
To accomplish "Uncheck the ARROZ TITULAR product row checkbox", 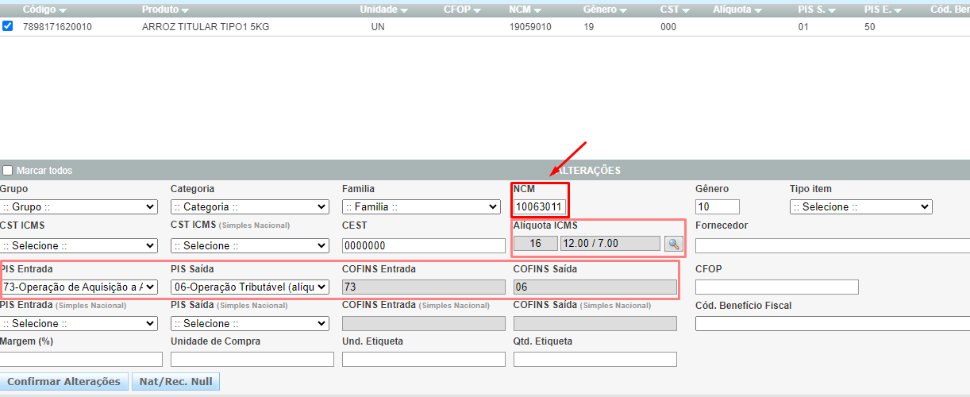I will click(7, 26).
